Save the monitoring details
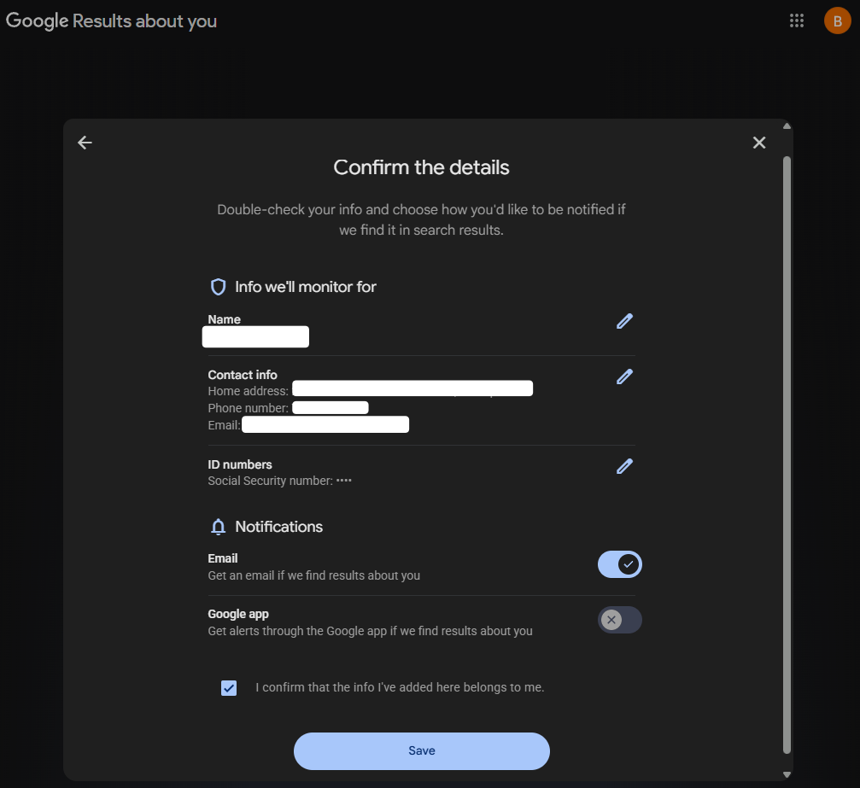Screen dimensions: 860x788 point(421,750)
